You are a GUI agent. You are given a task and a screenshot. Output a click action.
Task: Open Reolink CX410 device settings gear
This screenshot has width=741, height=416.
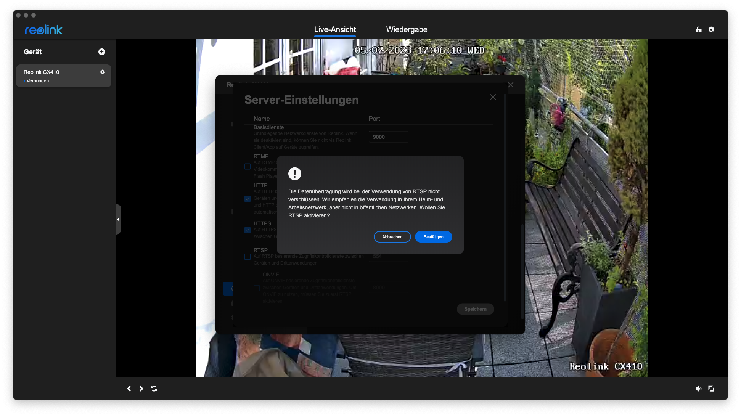coord(103,72)
